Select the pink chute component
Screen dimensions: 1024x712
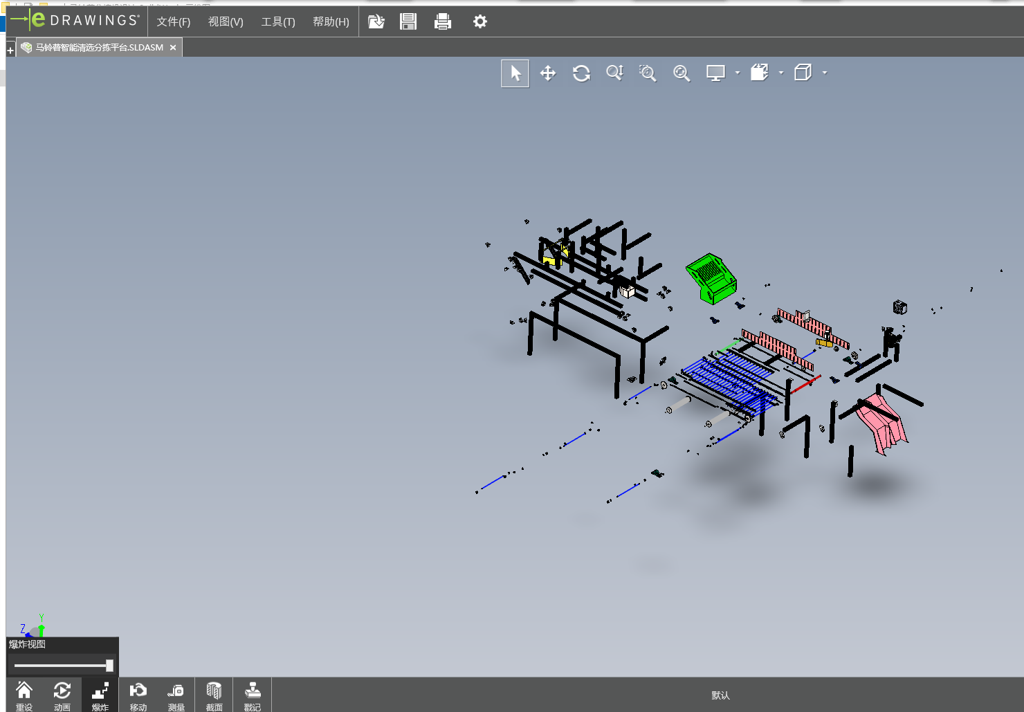coord(881,424)
